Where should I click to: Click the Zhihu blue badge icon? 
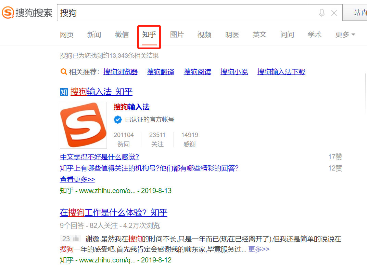click(64, 92)
